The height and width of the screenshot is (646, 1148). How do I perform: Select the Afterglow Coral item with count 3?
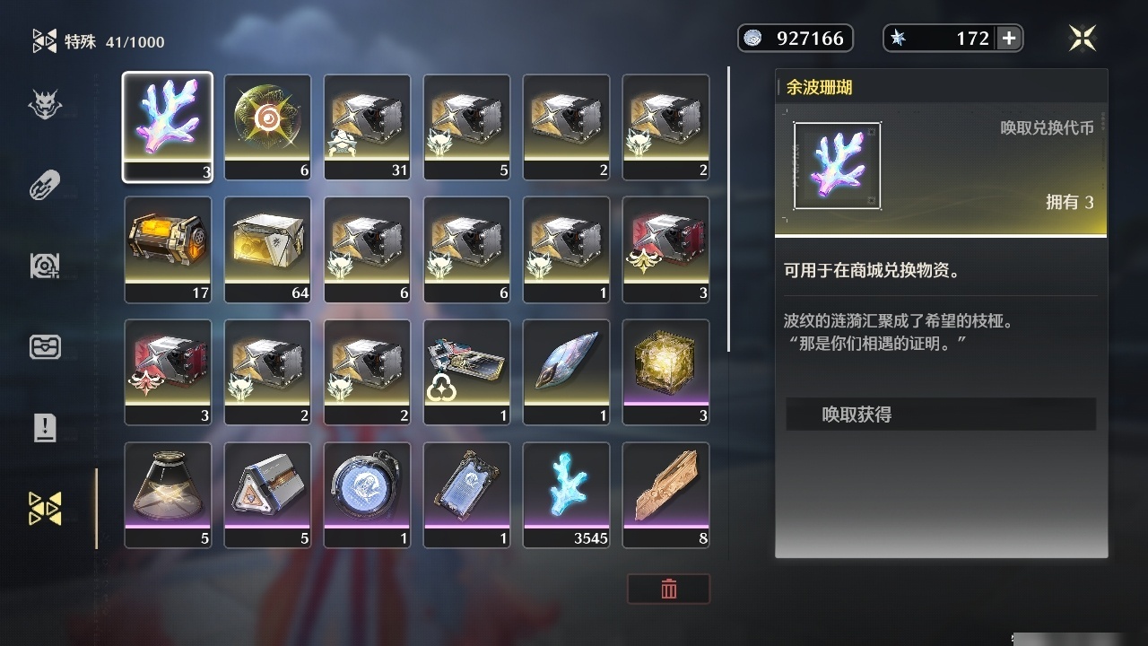pos(168,127)
